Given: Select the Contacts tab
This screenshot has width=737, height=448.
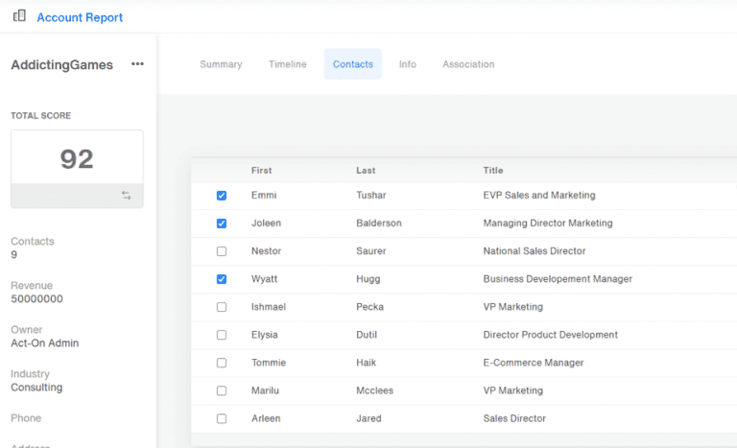Looking at the screenshot, I should (x=353, y=64).
